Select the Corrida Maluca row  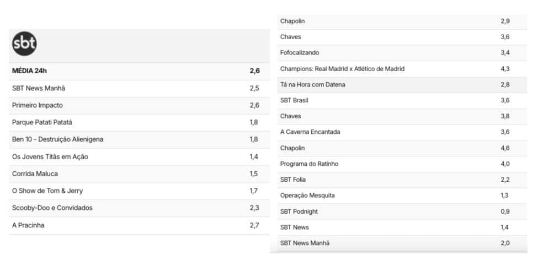click(140, 174)
